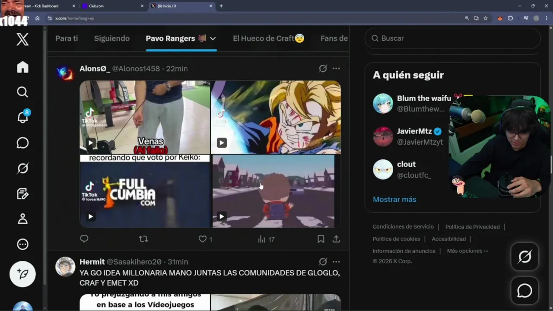This screenshot has height=311, width=553.
Task: View analytics showing 17 views
Action: pos(266,239)
